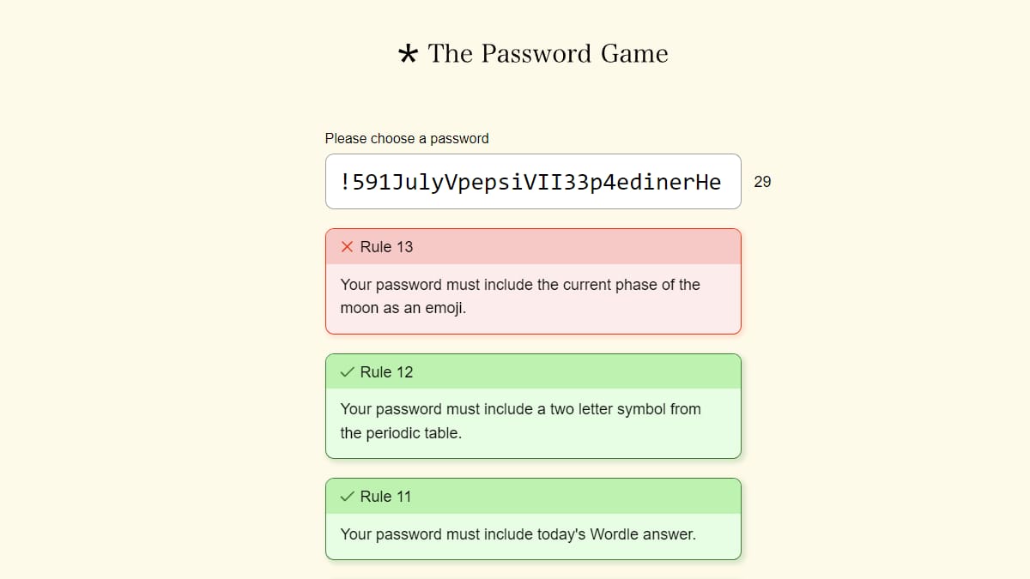Click the asterisk logo beside the title

[x=408, y=55]
